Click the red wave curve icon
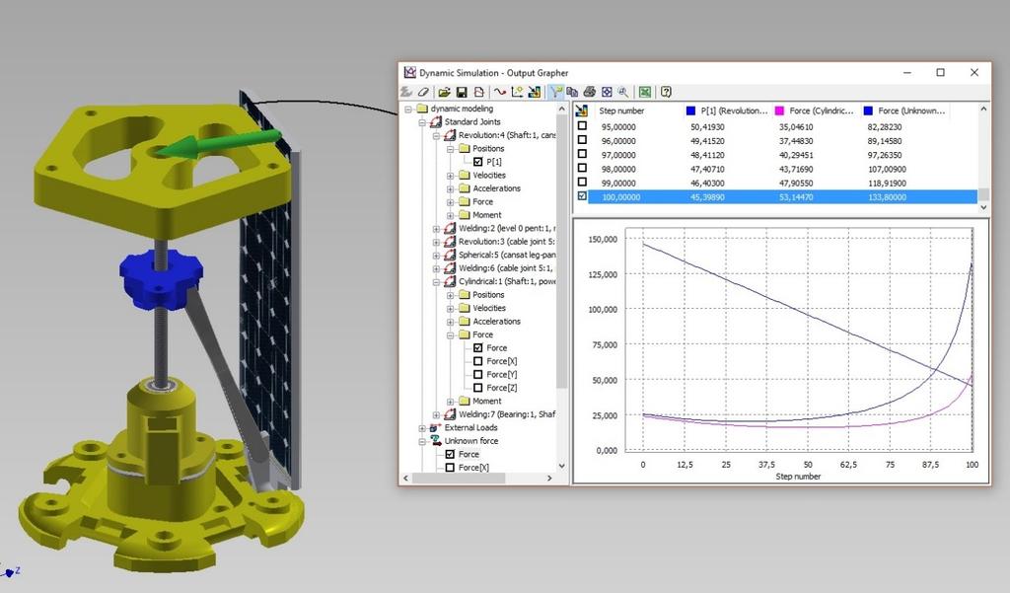This screenshot has width=1010, height=593. click(x=500, y=92)
